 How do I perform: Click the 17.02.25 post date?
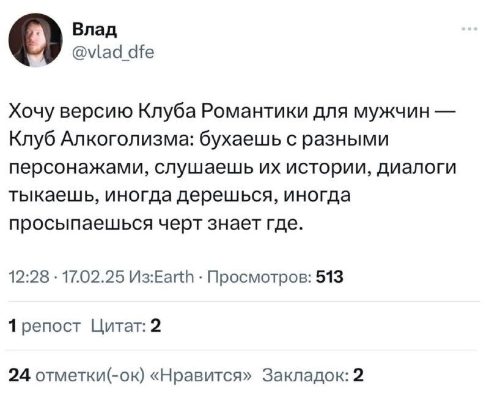[x=94, y=277]
